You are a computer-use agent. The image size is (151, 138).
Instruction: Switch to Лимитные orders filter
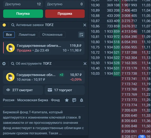click(x=27, y=35)
